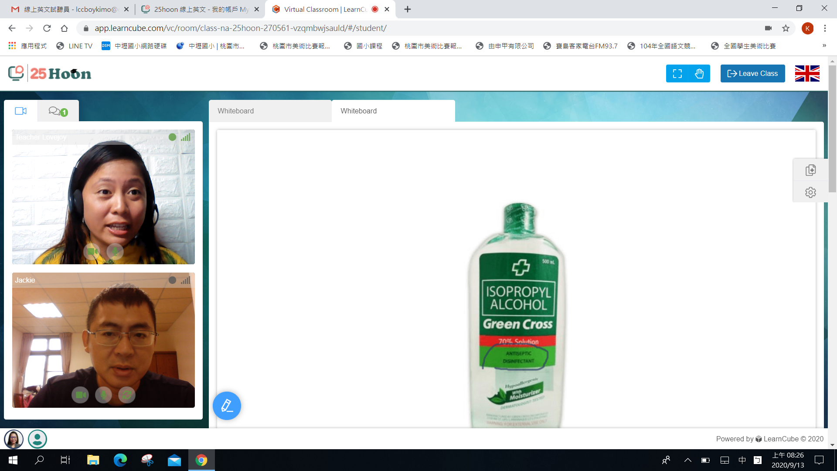Screen dimensions: 837x471
Task: Go back in browser history
Action: click(x=12, y=28)
